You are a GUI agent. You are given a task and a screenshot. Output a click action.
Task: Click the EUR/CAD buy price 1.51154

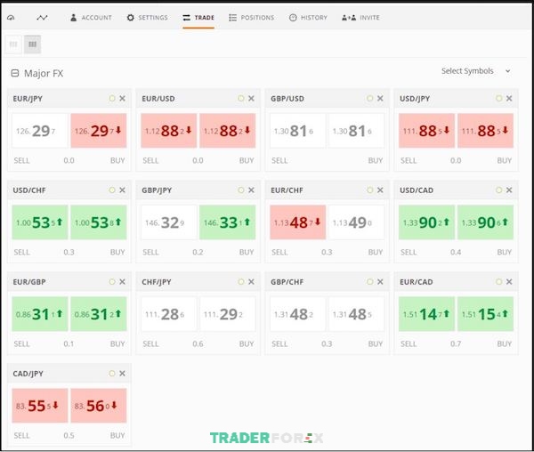485,314
